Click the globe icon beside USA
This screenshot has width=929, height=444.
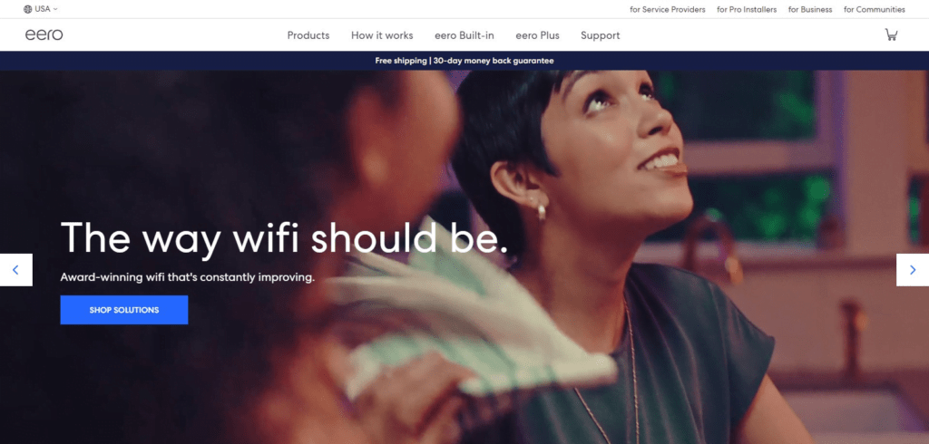(28, 9)
